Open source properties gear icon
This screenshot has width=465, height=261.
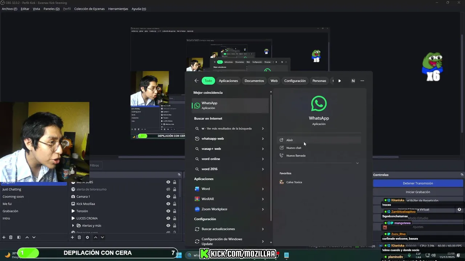click(87, 237)
